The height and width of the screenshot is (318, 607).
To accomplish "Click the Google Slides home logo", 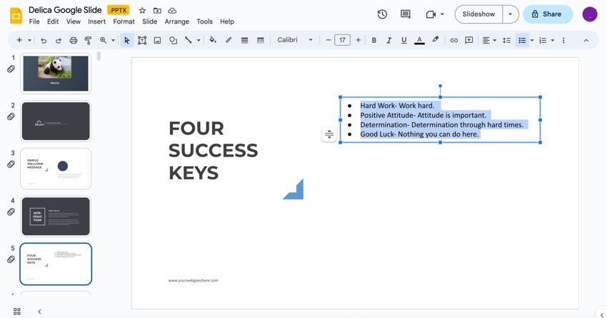I will pyautogui.click(x=16, y=16).
